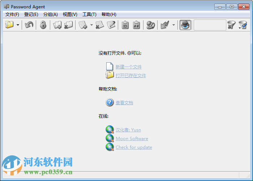Toggle the spy eye show-passwords button
This screenshot has height=181, width=253.
(x=185, y=25)
